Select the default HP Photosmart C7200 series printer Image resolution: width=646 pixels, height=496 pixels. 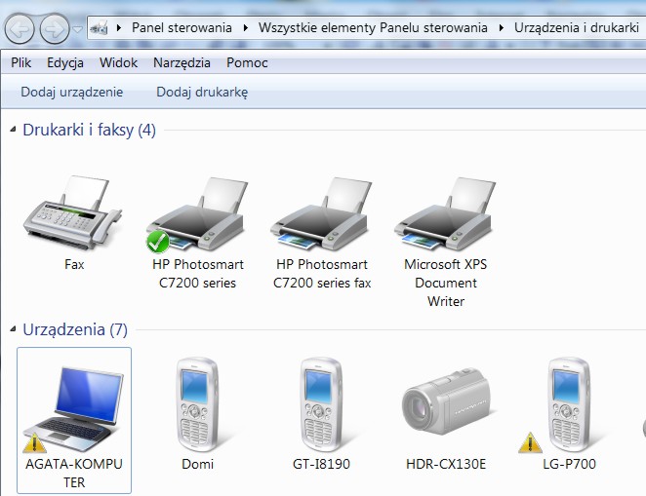(x=197, y=213)
